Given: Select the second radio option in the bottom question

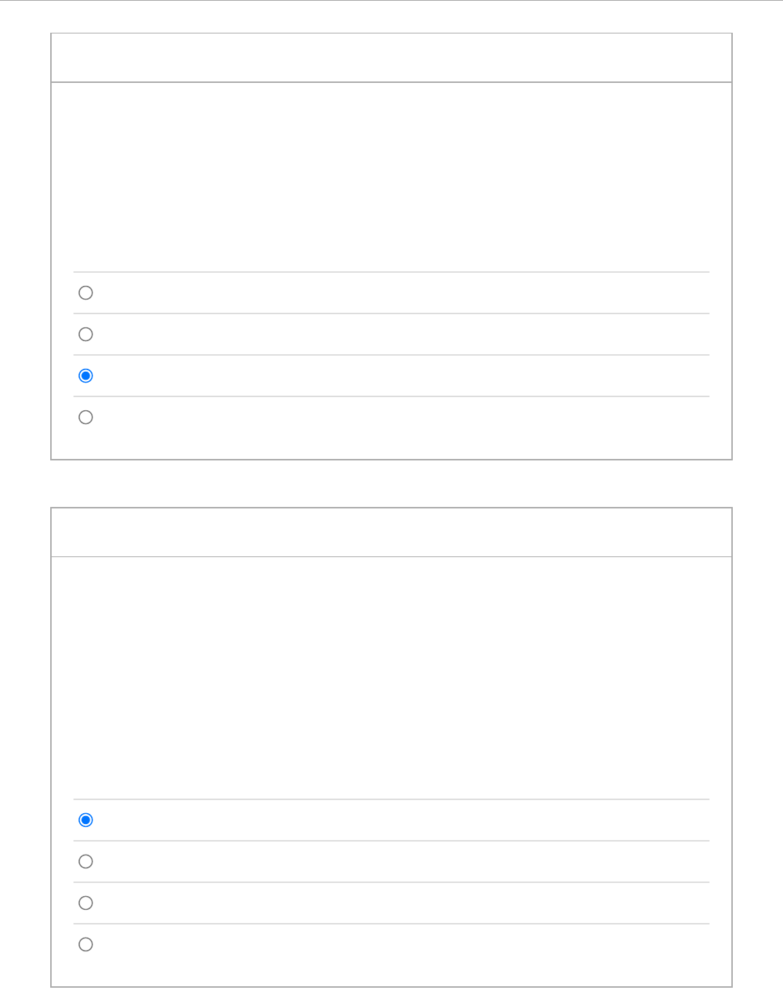Looking at the screenshot, I should point(86,862).
